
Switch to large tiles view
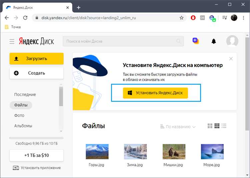[x=210, y=126]
